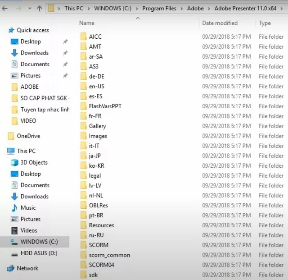This screenshot has height=280, width=288.
Task: Click pin icon next to Downloads
Action: point(65,53)
